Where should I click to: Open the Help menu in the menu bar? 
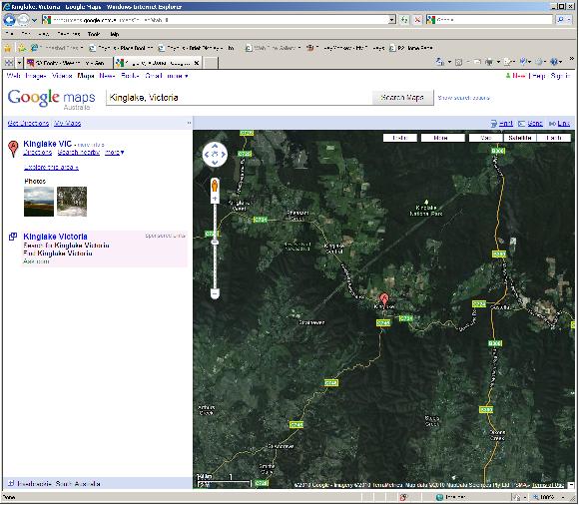coord(115,34)
